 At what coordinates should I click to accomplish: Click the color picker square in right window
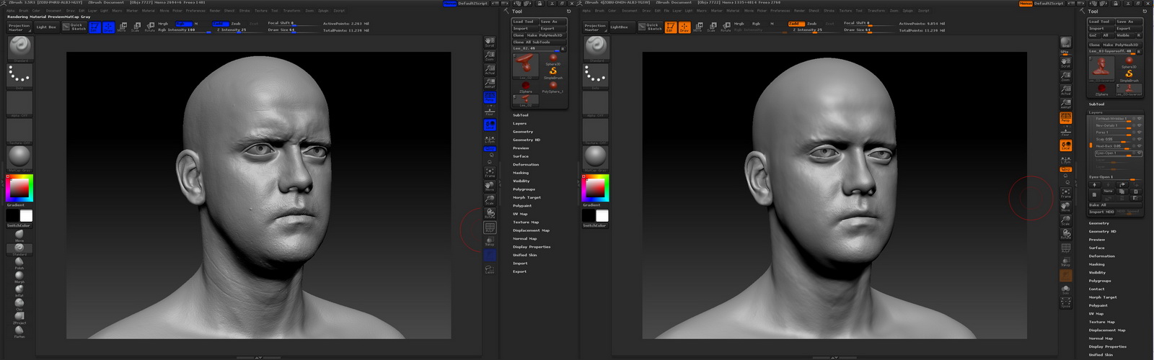pos(595,189)
